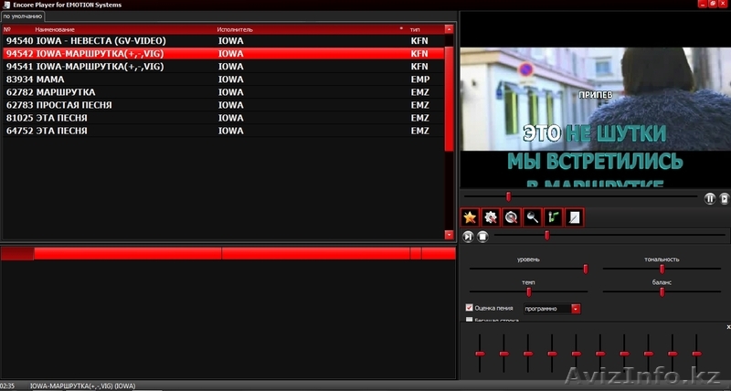
Task: Toggle the Бегущая строка checkbox
Action: pyautogui.click(x=470, y=320)
